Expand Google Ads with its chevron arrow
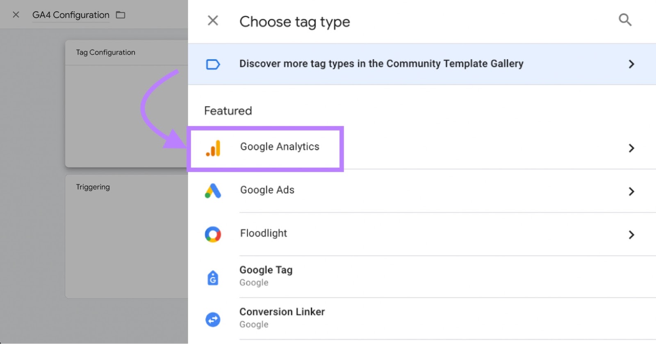 (x=631, y=191)
